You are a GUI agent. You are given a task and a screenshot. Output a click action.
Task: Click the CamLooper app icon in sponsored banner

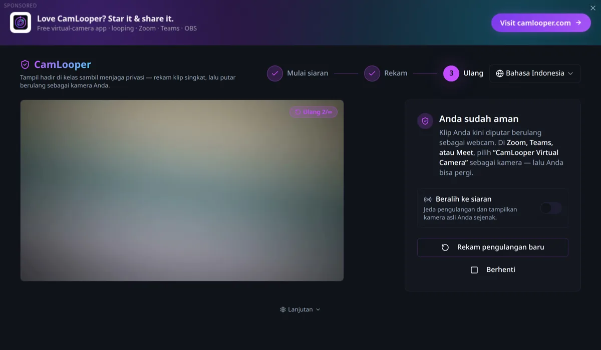click(x=21, y=22)
